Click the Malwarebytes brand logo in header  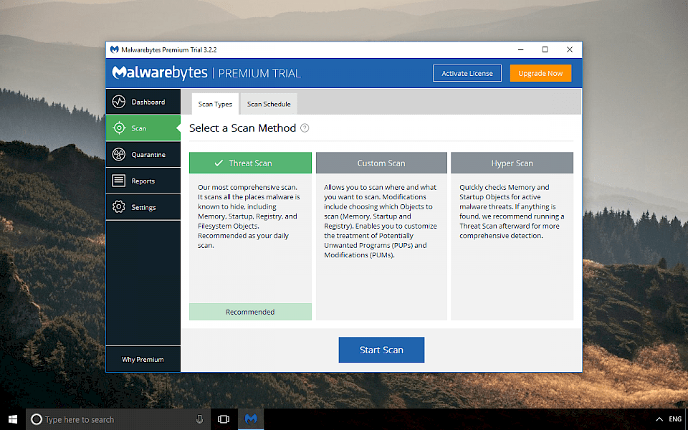click(160, 73)
